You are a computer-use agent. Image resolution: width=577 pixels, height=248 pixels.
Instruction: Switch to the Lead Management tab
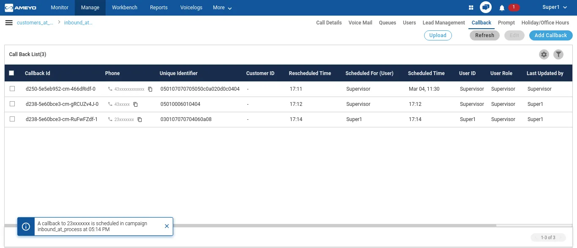pyautogui.click(x=444, y=23)
